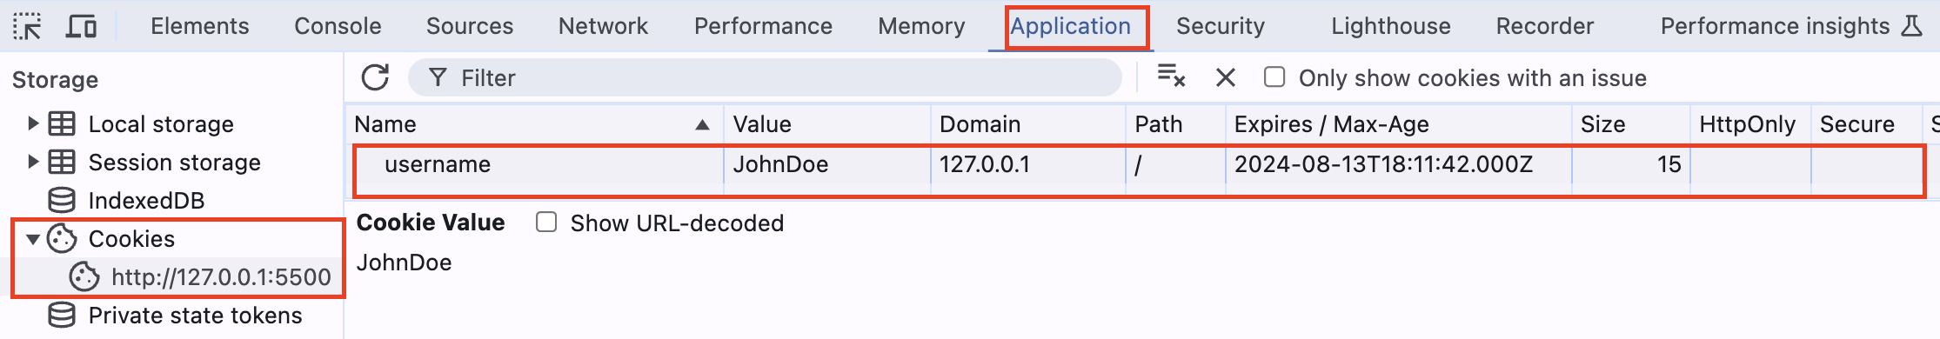Click the 127.0.0.1 domain cell
The image size is (1940, 339).
pyautogui.click(x=1028, y=164)
